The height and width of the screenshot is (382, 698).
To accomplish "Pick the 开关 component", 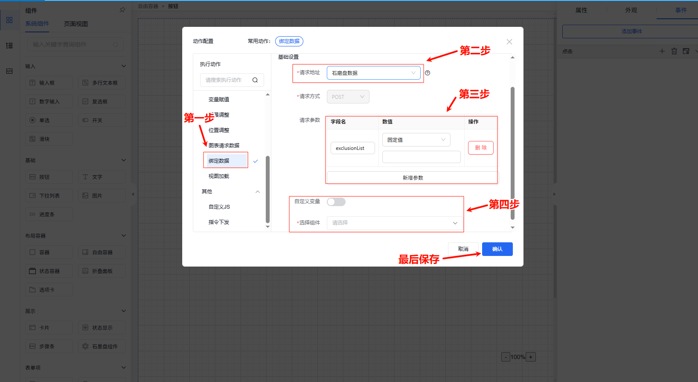I will pyautogui.click(x=102, y=120).
